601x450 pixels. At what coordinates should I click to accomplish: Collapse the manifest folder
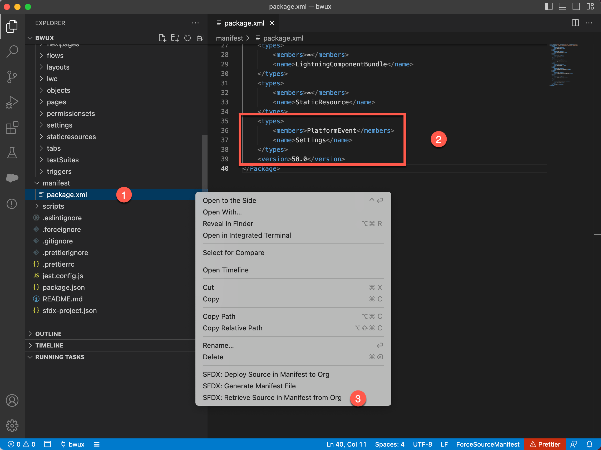coord(56,183)
